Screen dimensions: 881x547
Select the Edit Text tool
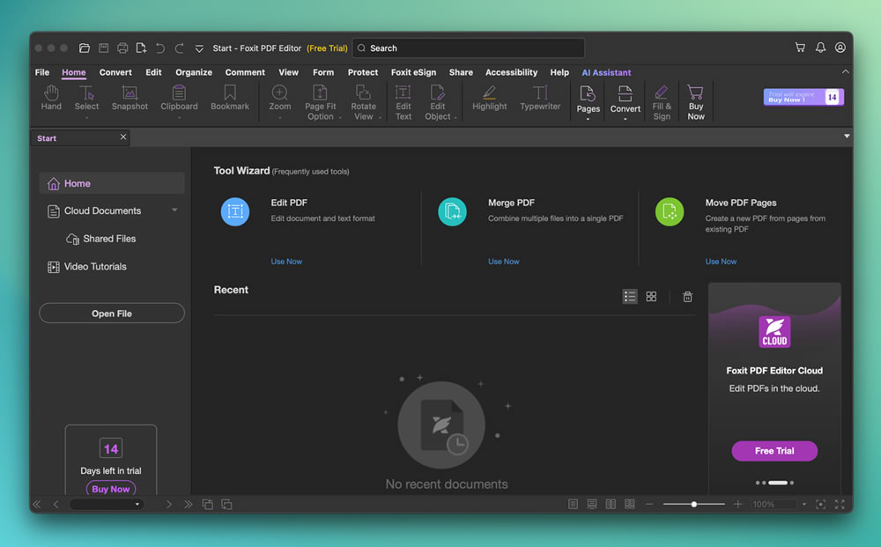click(403, 102)
